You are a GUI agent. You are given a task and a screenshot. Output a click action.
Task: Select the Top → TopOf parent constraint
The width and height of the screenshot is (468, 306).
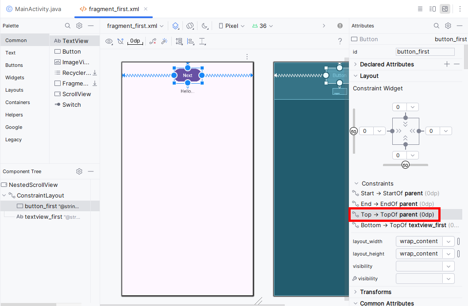[x=394, y=214]
